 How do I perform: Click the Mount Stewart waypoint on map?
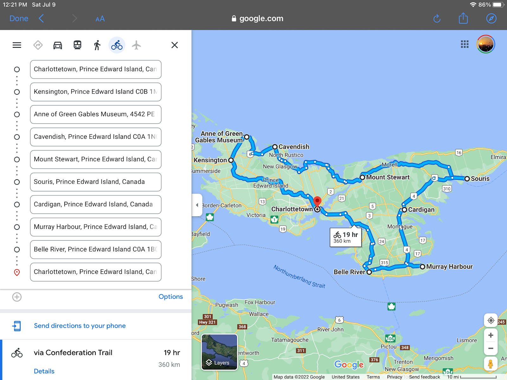tap(363, 177)
